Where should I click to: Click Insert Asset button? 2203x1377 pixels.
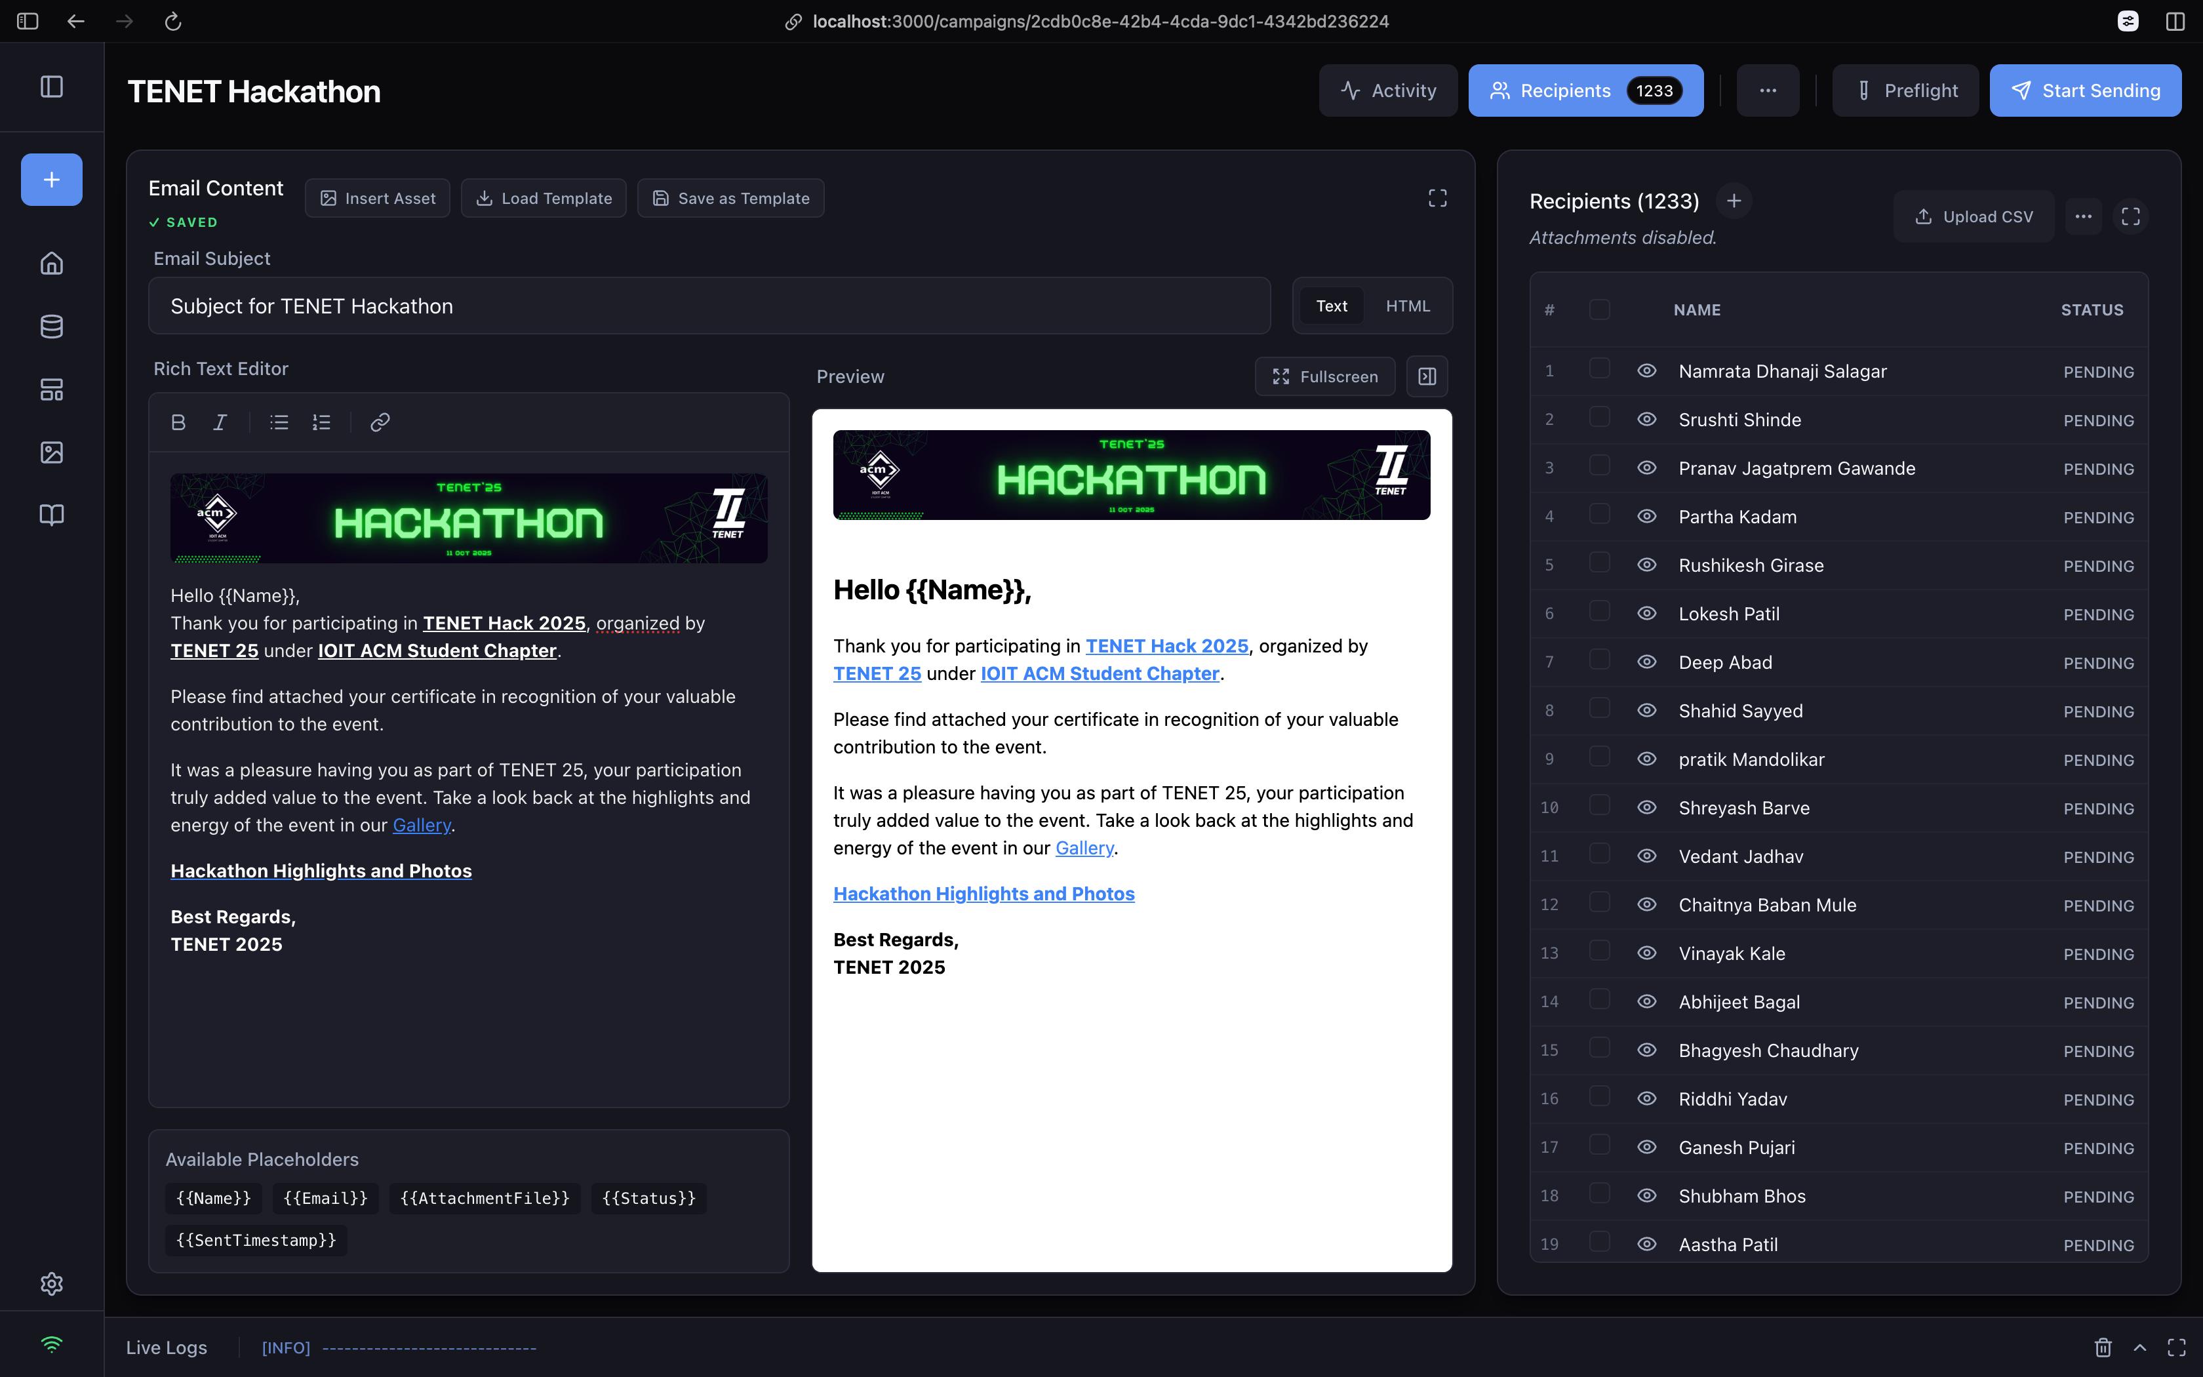378,199
